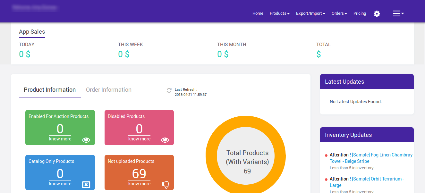Image resolution: width=425 pixels, height=193 pixels.
Task: Toggle visibility on the Disabled Products tile
Action: click(165, 140)
